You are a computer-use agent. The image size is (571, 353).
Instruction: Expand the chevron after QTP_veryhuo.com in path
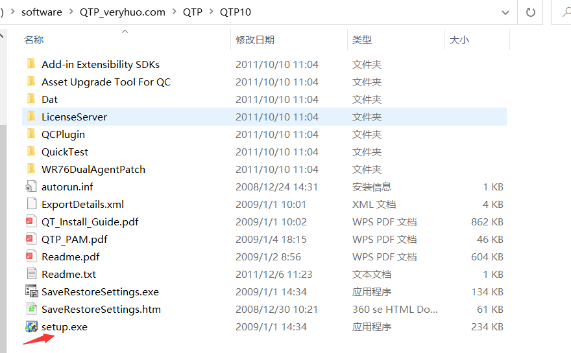[175, 12]
